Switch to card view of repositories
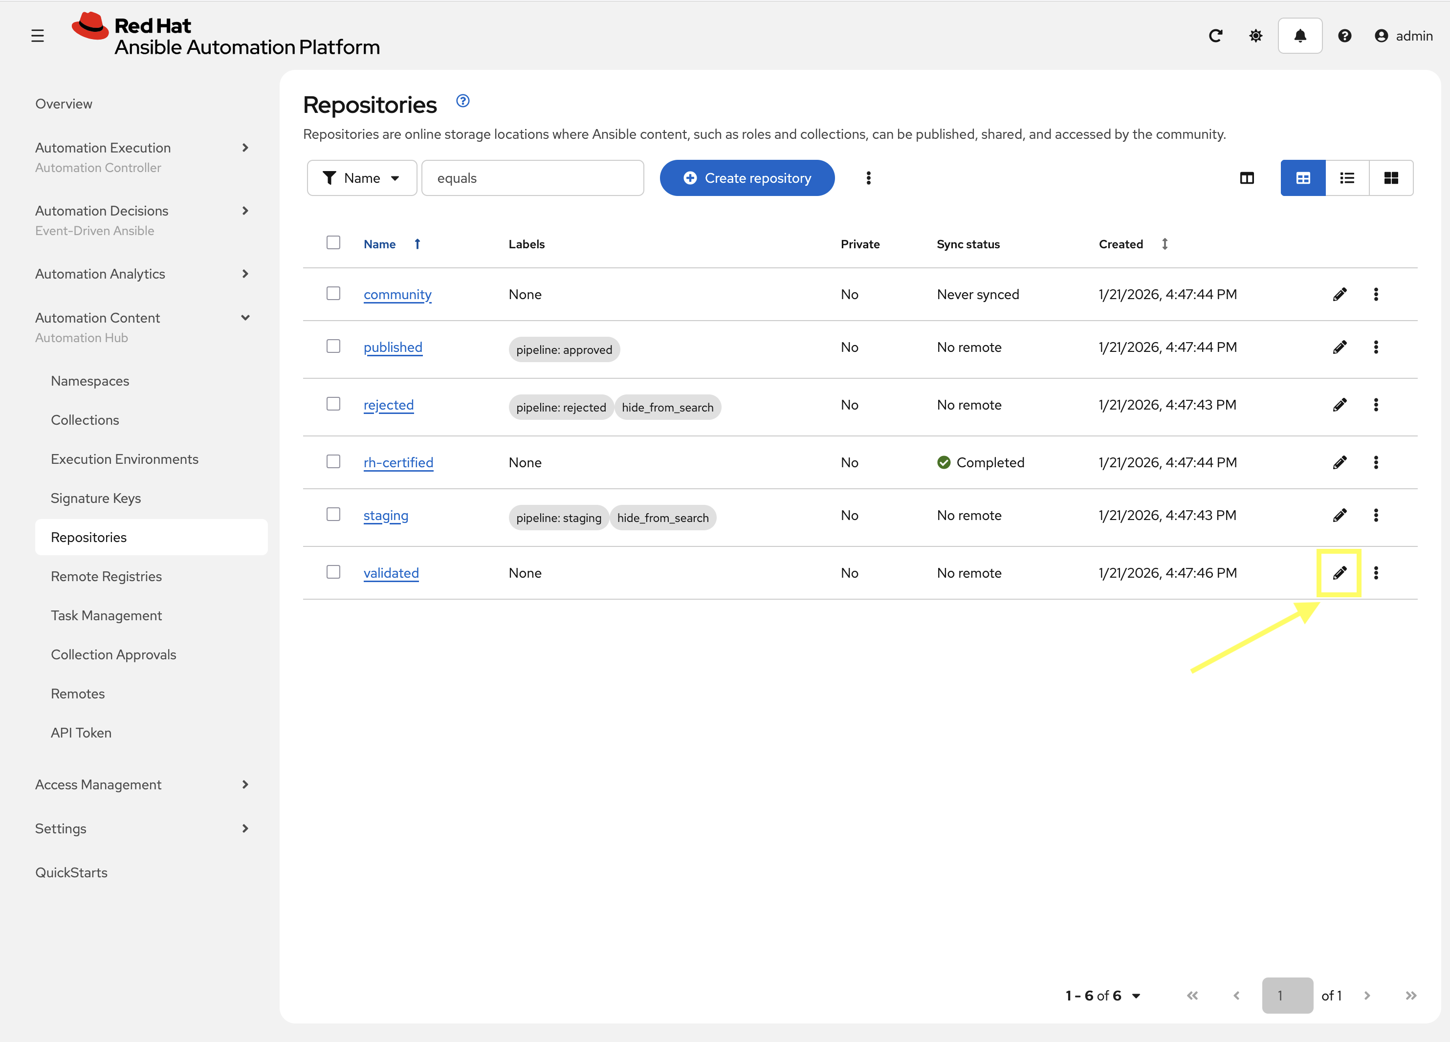Viewport: 1450px width, 1042px height. point(1392,178)
